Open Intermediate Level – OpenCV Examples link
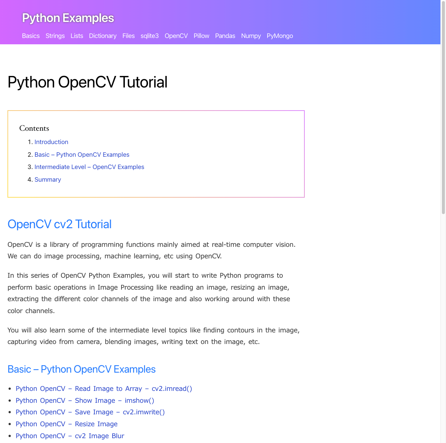The width and height of the screenshot is (446, 443). [x=89, y=167]
